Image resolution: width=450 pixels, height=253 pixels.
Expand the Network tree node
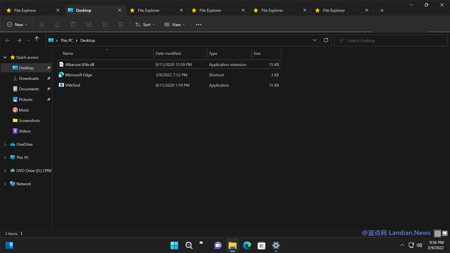(5, 184)
